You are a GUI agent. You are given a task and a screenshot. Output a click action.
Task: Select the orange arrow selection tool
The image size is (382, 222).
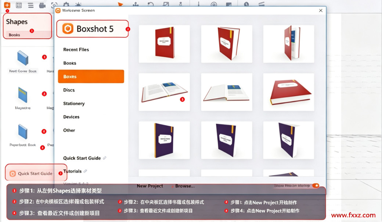120,4
